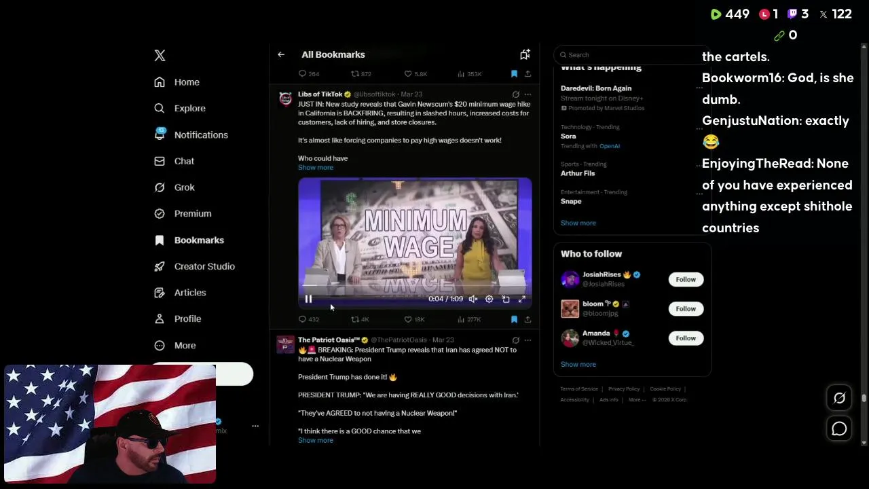Open Terms of Service link
Viewport: 869px width, 489px height.
[579, 389]
